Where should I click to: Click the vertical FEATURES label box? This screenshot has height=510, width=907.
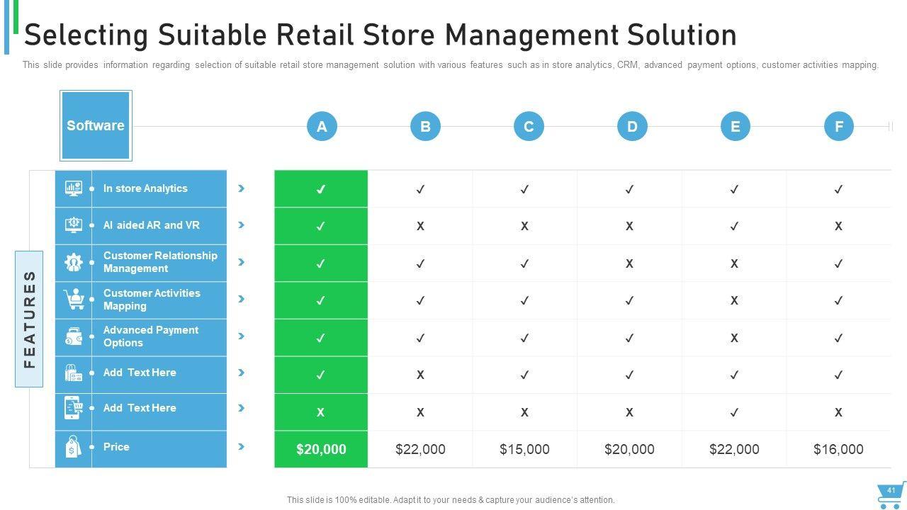coord(29,319)
